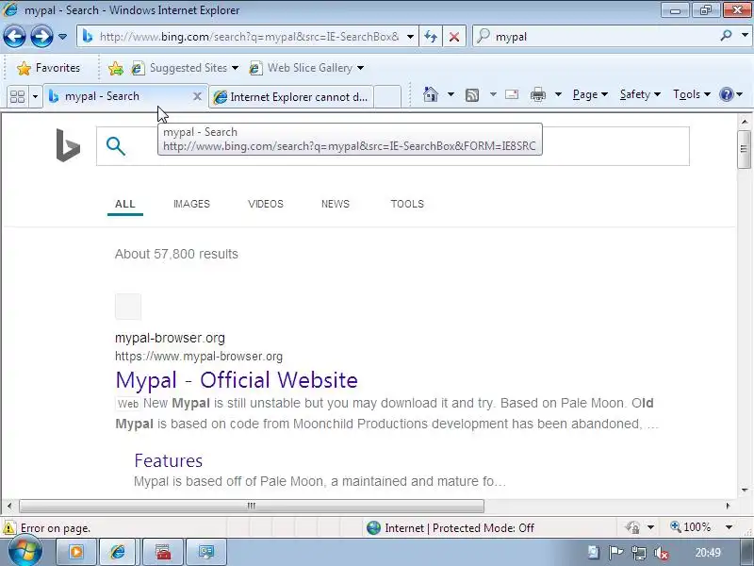Stop loading with the red X button
The width and height of the screenshot is (754, 566).
(x=454, y=37)
